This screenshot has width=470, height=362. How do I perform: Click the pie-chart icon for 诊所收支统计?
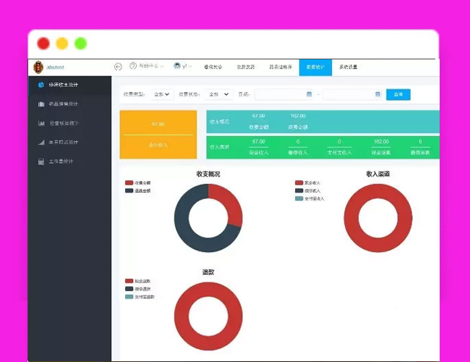41,85
